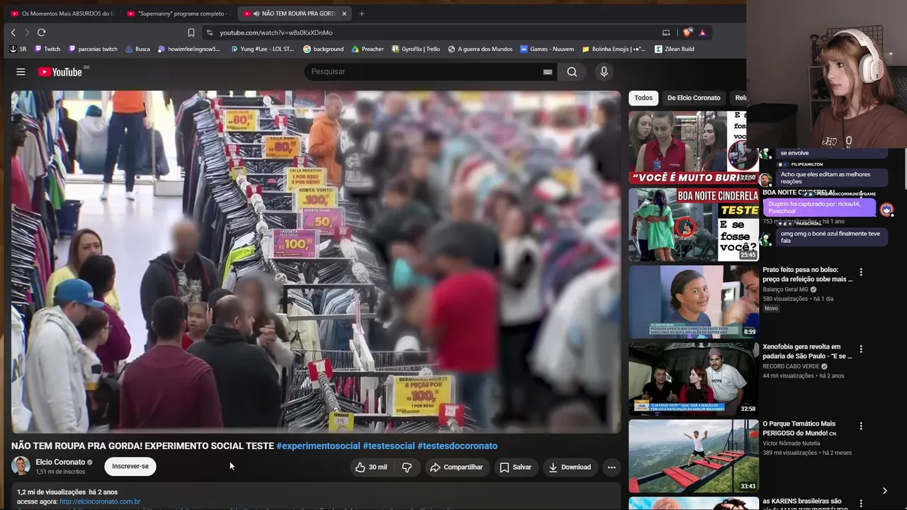Open the Busca bookmark

137,49
